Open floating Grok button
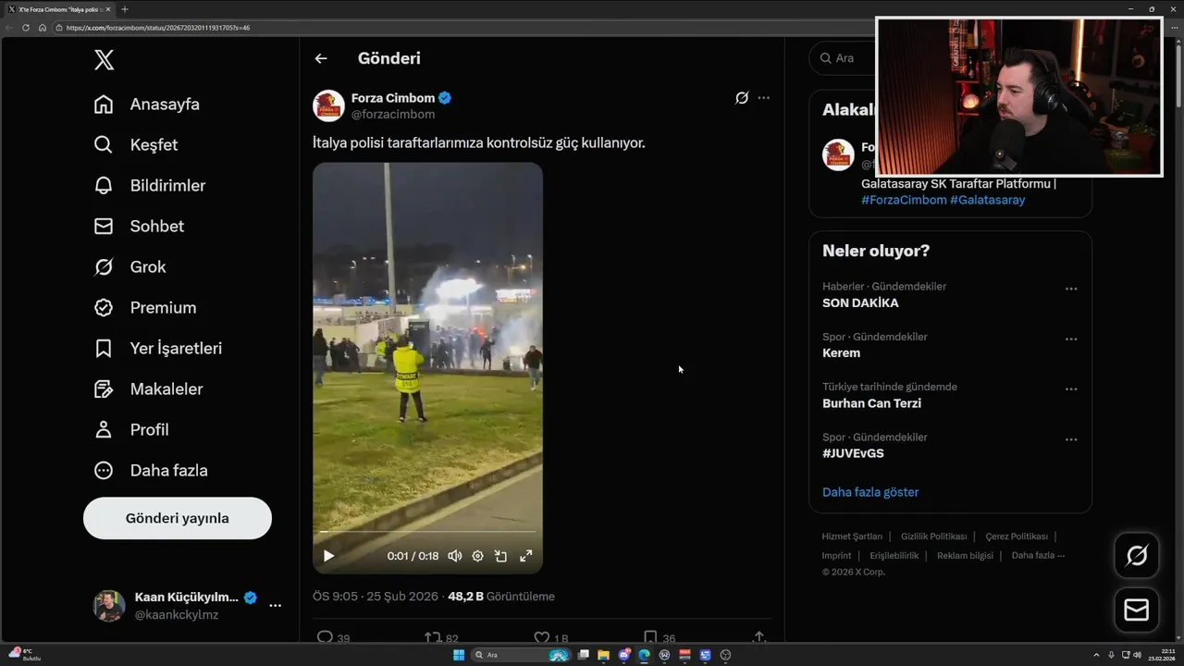The height and width of the screenshot is (666, 1184). coord(1137,556)
